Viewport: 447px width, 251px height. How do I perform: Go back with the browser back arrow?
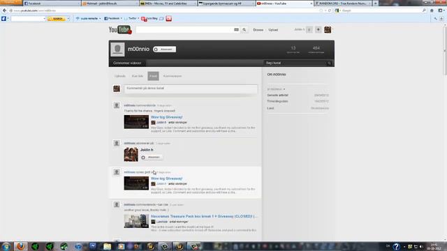(4, 10)
